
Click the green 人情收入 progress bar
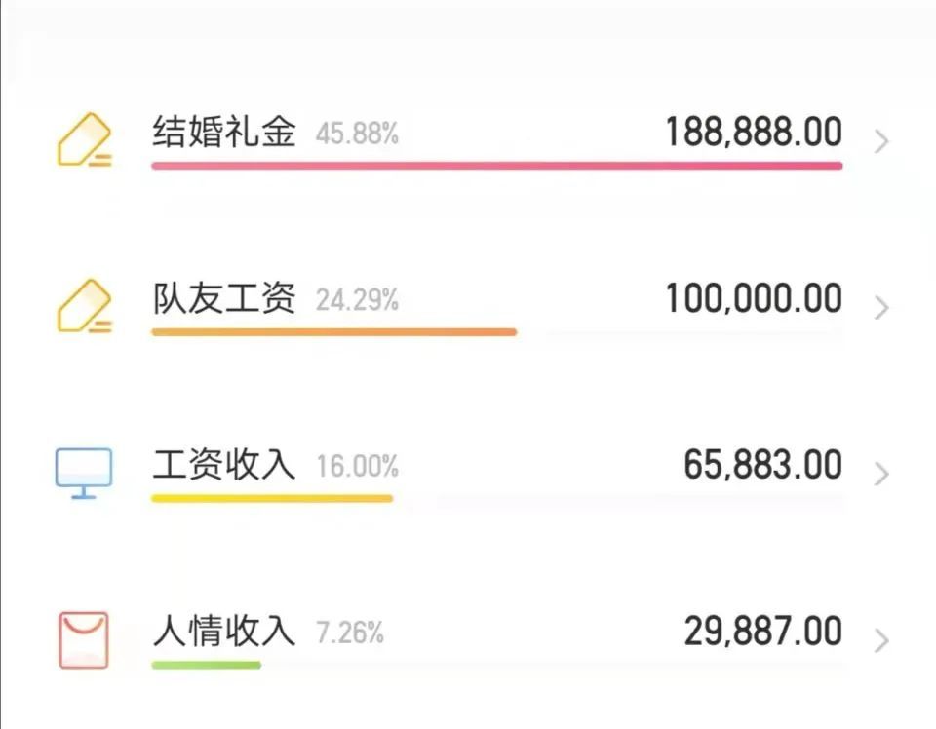tap(206, 665)
